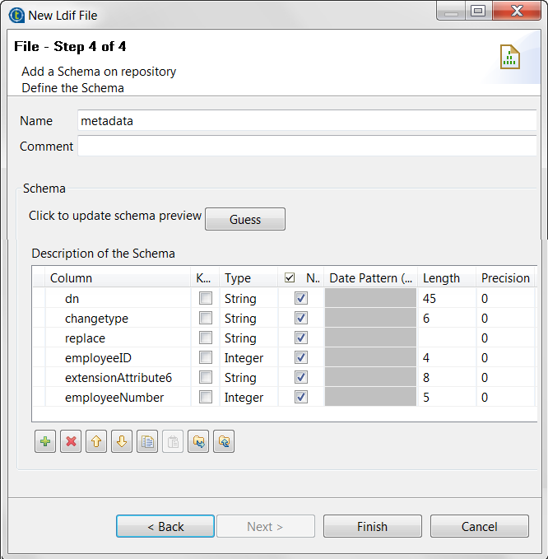Image resolution: width=548 pixels, height=559 pixels.
Task: Uncheck Nullable for dn row
Action: (301, 298)
